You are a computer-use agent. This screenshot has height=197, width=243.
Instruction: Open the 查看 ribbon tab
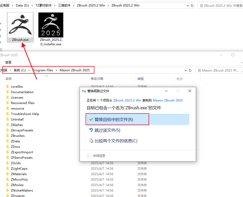pos(8,62)
